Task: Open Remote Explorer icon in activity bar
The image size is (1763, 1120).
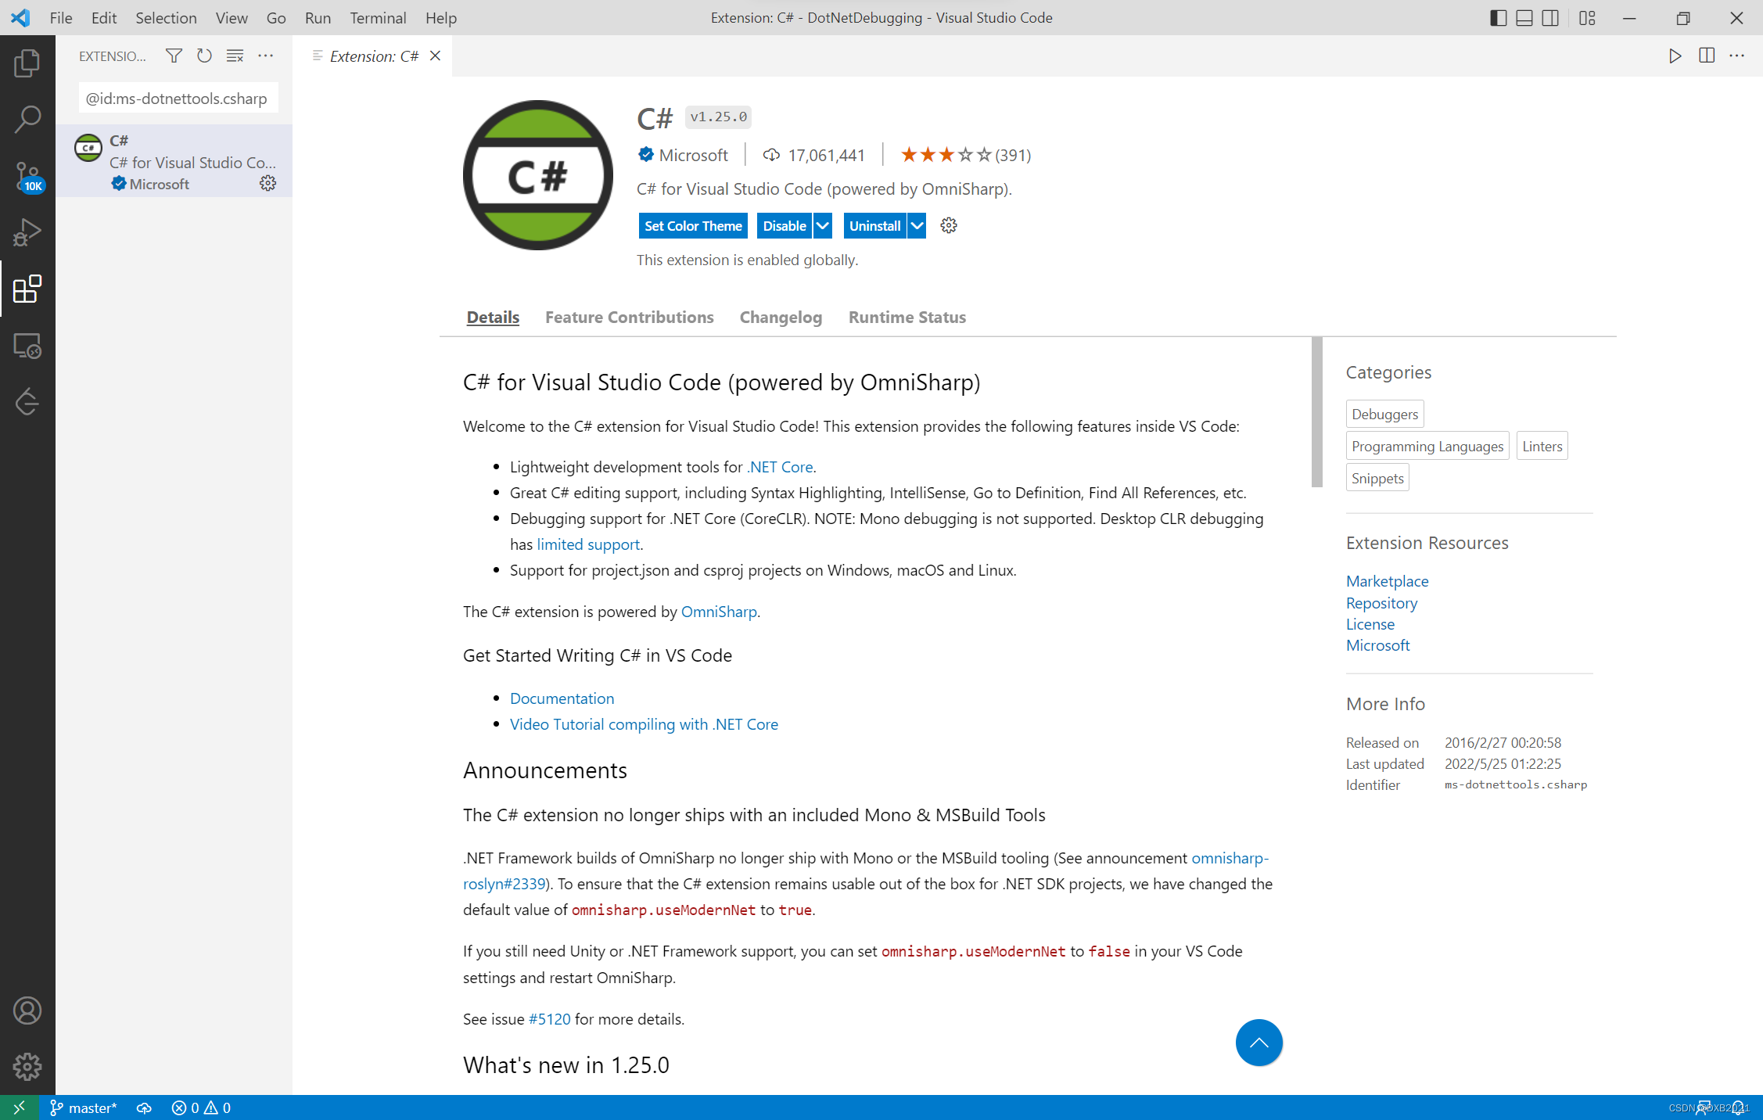Action: 27,346
